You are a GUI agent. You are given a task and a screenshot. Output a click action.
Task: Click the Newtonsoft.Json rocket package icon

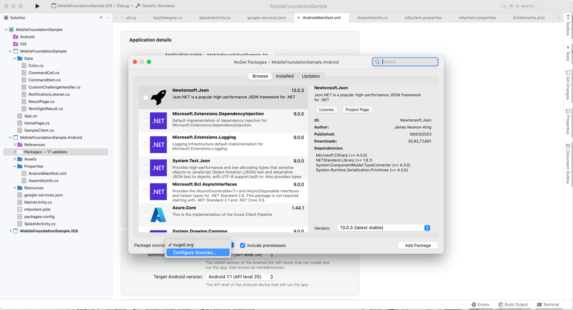[x=158, y=97]
